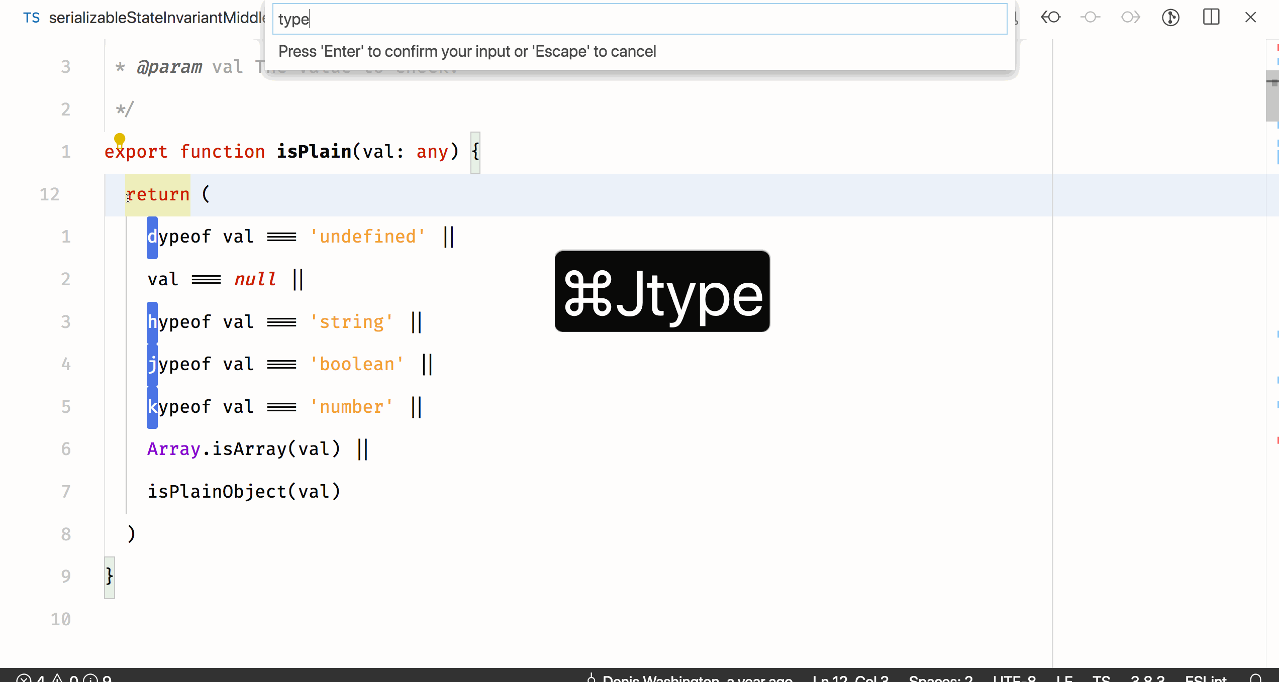
Task: Click the 'k' jump label on typeof number
Action: (x=152, y=407)
